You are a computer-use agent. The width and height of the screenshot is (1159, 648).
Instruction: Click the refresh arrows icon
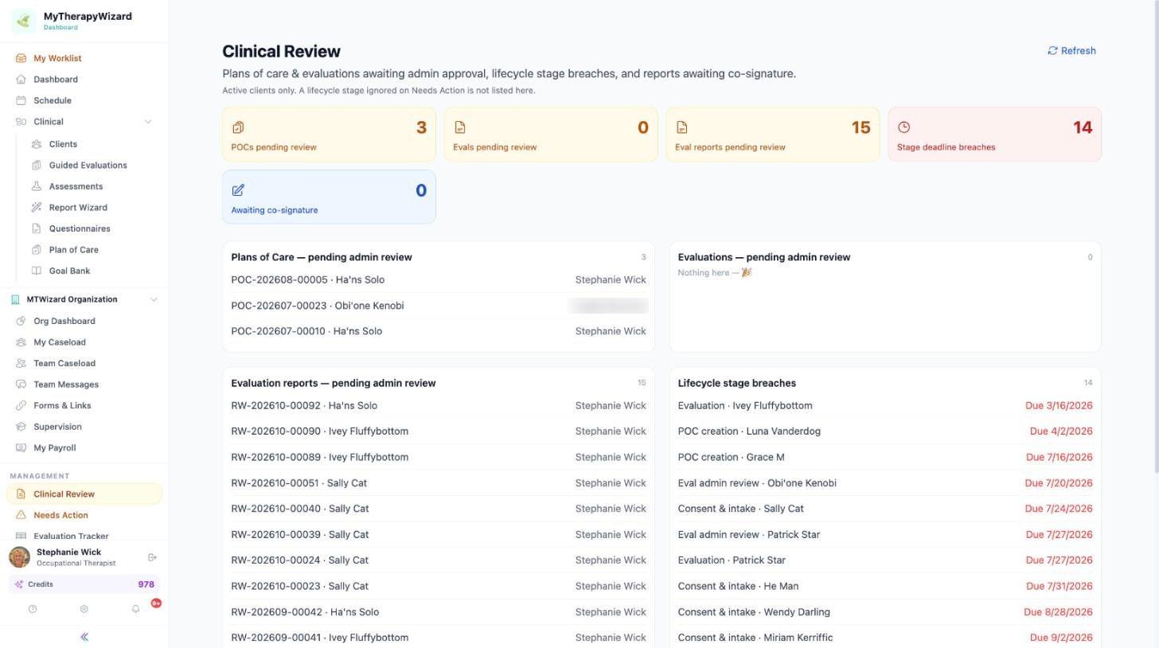1052,51
